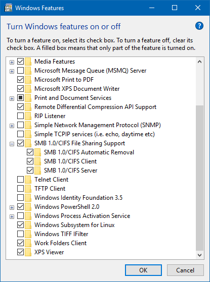Uncheck SMB 1.0/CIFS Server checkbox
The width and height of the screenshot is (210, 282).
[30, 171]
